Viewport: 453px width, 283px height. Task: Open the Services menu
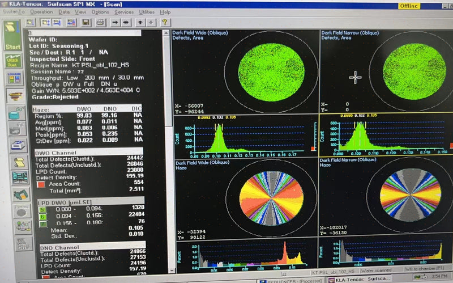124,12
